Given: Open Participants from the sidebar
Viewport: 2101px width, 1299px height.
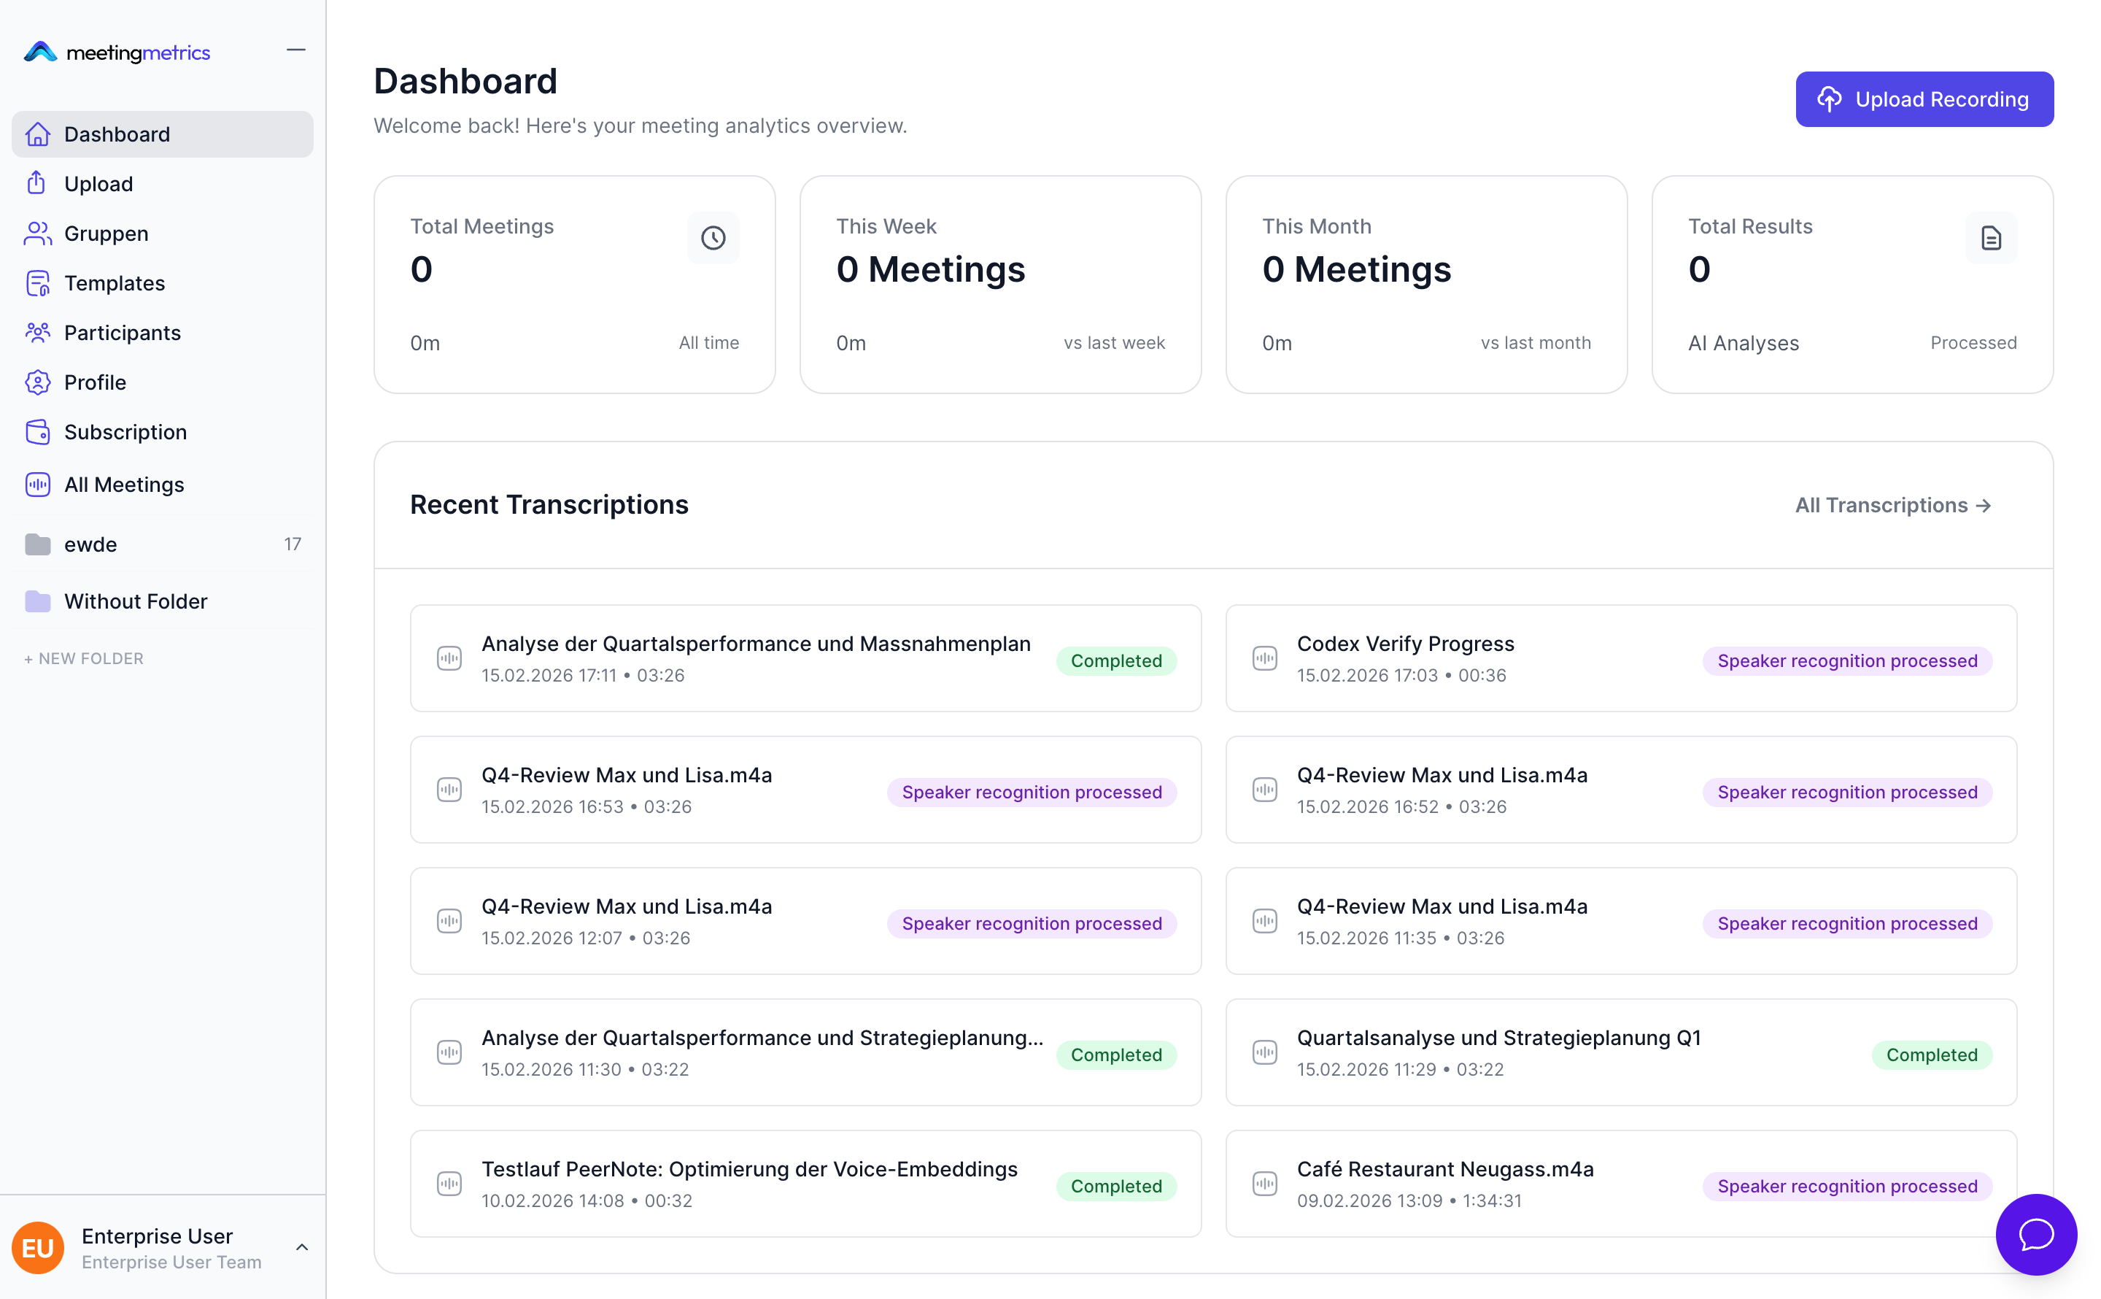Looking at the screenshot, I should point(122,333).
